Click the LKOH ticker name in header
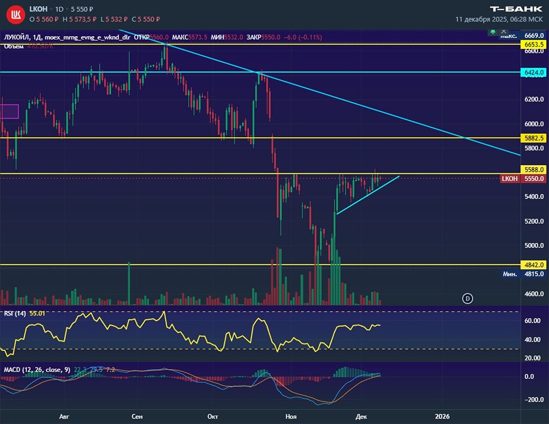 [x=38, y=9]
